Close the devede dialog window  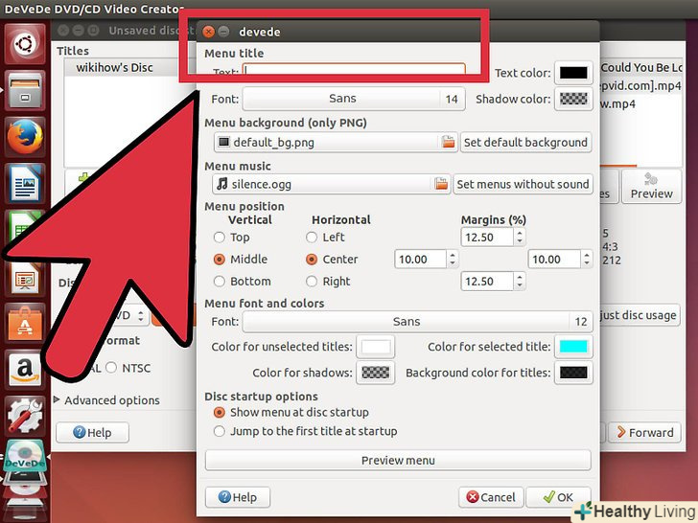[x=208, y=32]
